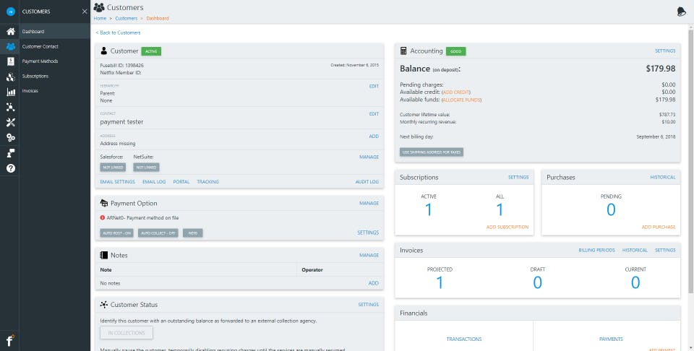Click the calculator icon in the Accounting header

(403, 51)
